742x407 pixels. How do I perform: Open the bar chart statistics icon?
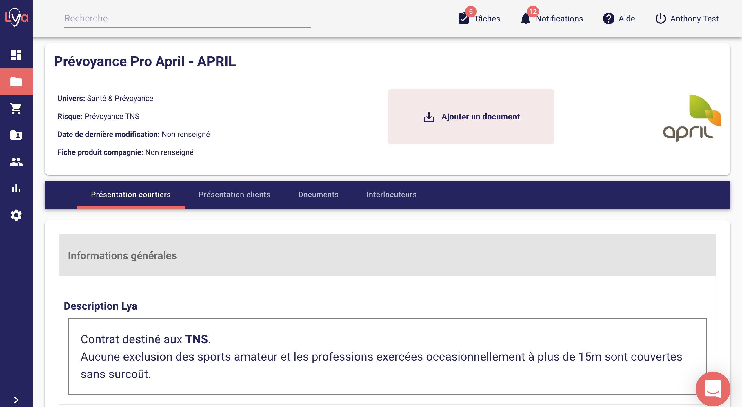[x=16, y=188]
